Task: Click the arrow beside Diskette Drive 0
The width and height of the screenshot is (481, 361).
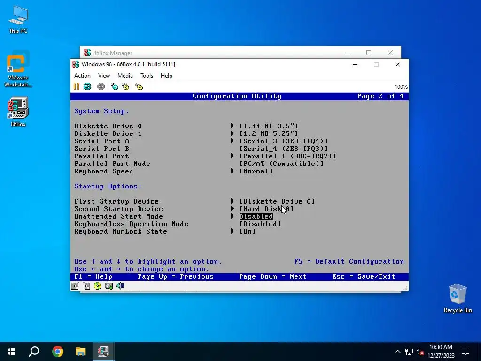Action: (233, 126)
